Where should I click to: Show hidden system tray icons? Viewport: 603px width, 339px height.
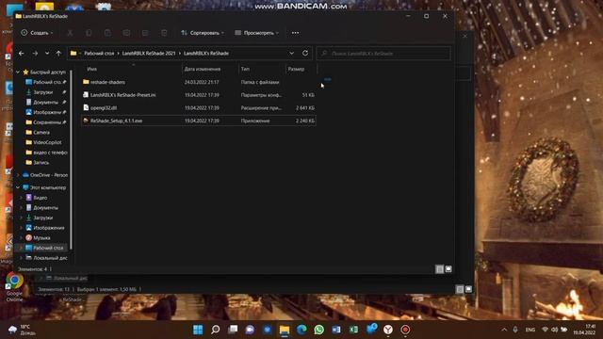pos(504,330)
